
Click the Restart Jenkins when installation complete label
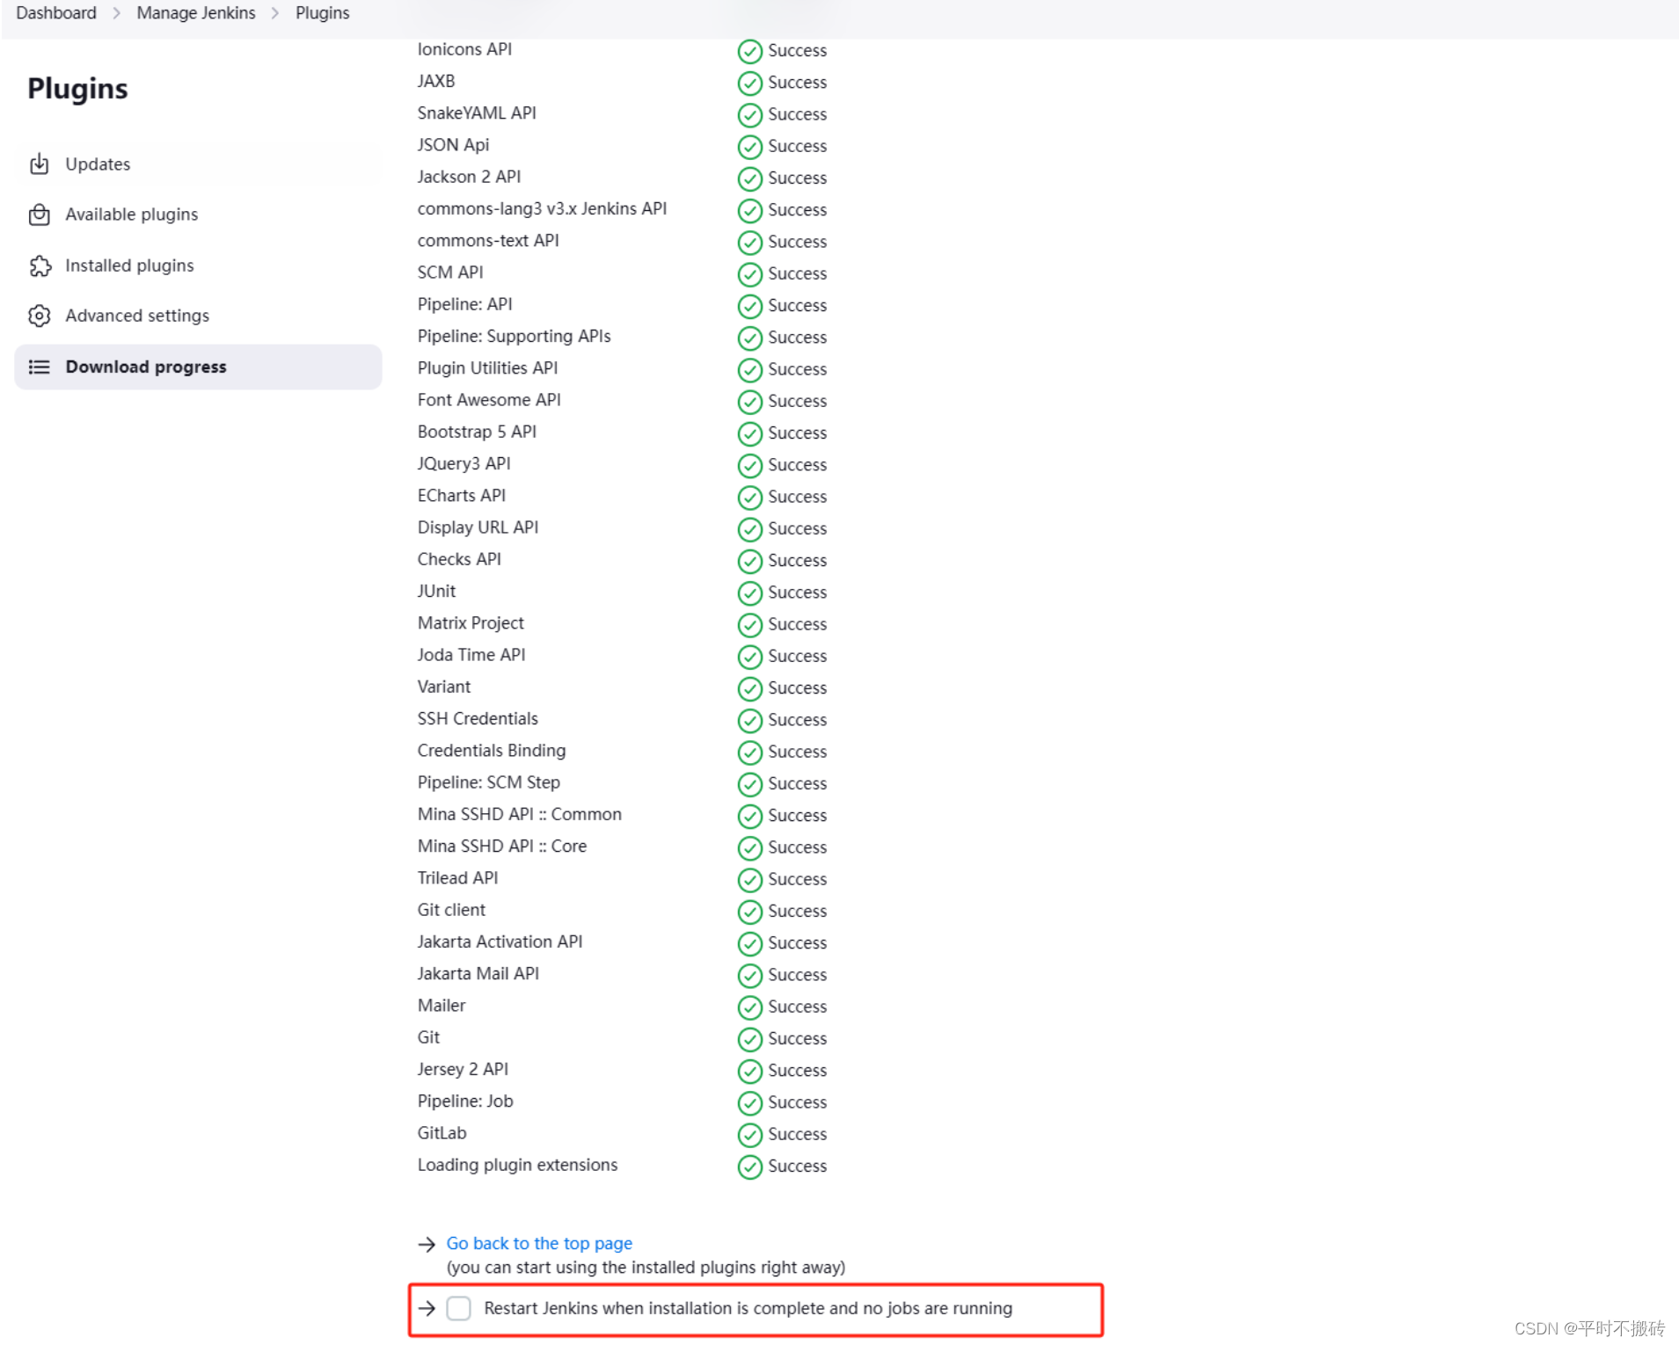coord(748,1308)
